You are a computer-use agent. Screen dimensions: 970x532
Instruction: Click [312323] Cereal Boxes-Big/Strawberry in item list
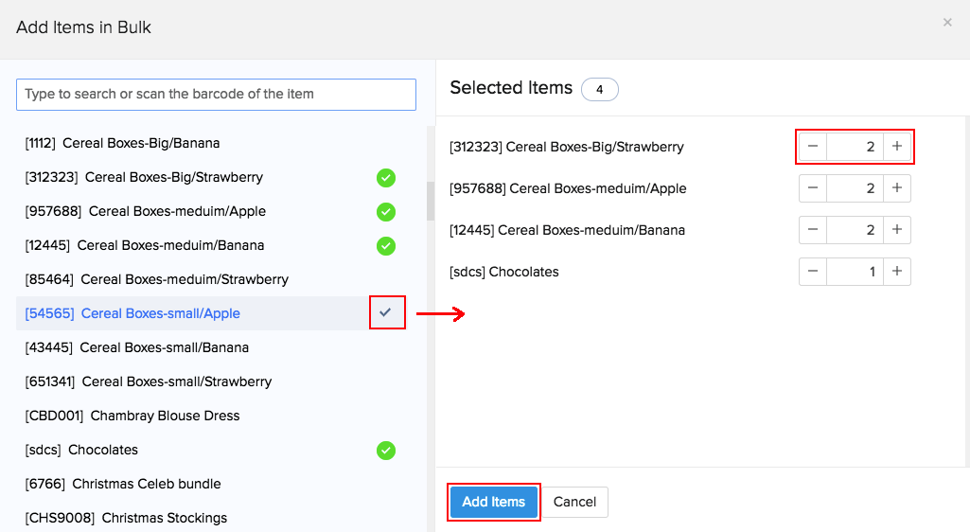coord(144,177)
